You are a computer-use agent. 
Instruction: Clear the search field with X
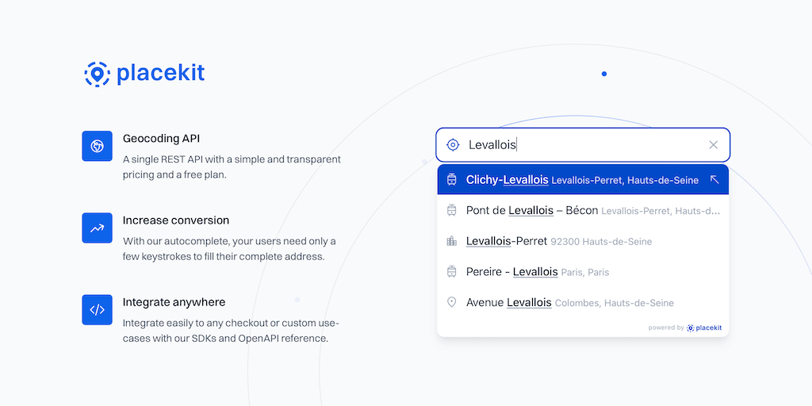[713, 145]
